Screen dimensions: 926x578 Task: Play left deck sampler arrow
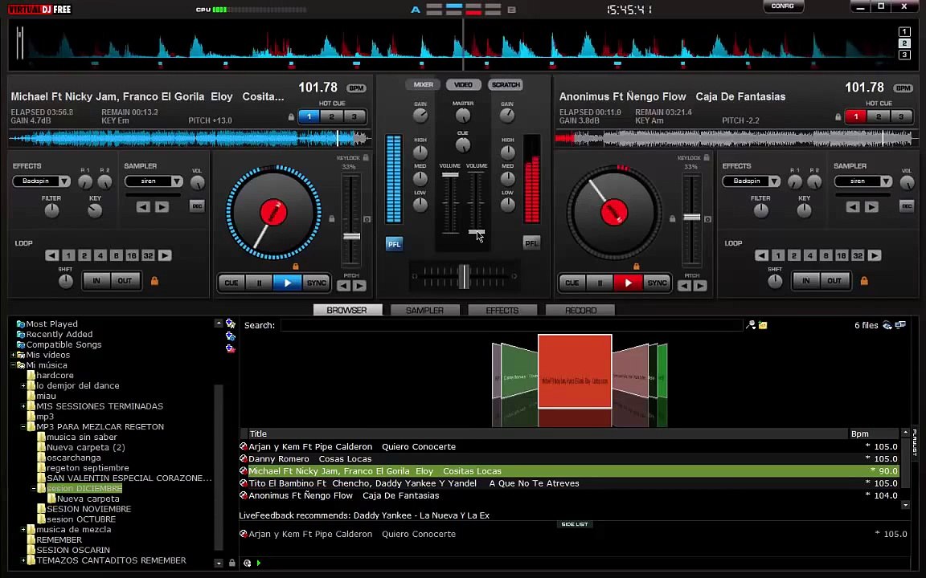pyautogui.click(x=162, y=207)
